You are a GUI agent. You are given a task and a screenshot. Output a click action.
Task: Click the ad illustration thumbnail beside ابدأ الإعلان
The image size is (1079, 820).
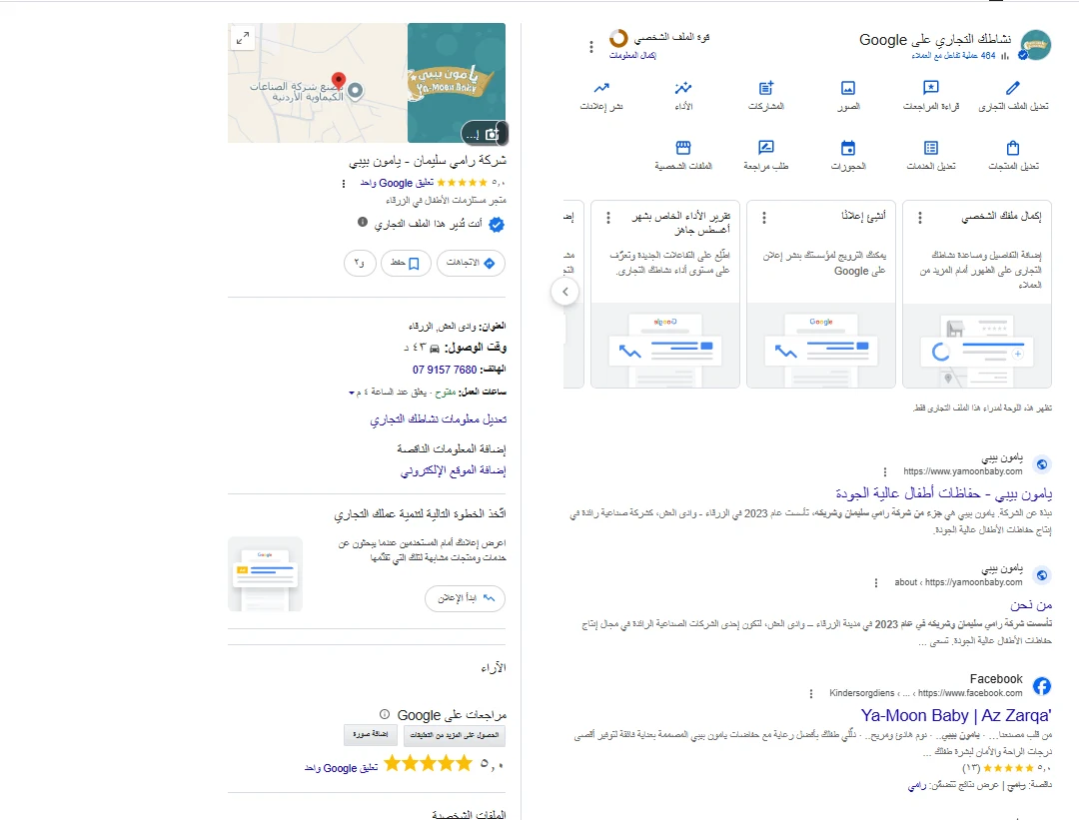tap(265, 573)
